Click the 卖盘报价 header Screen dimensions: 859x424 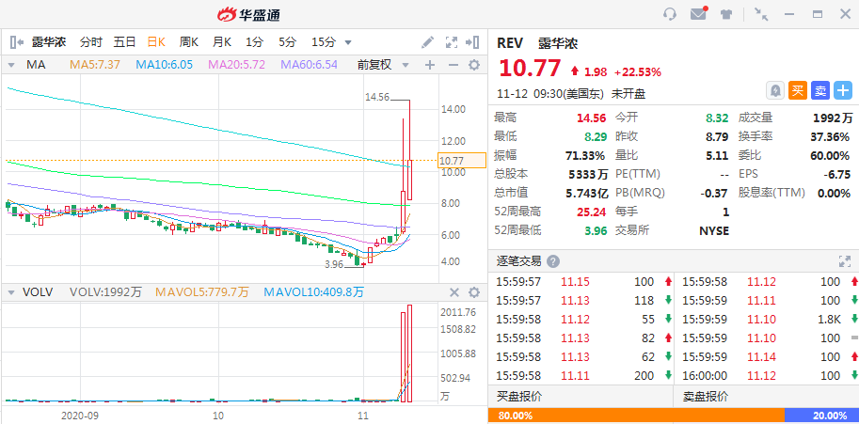pyautogui.click(x=705, y=396)
